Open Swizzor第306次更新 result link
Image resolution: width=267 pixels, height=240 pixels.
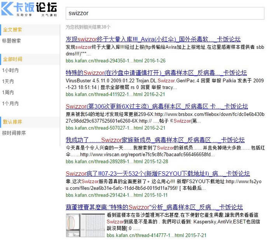click(x=157, y=106)
